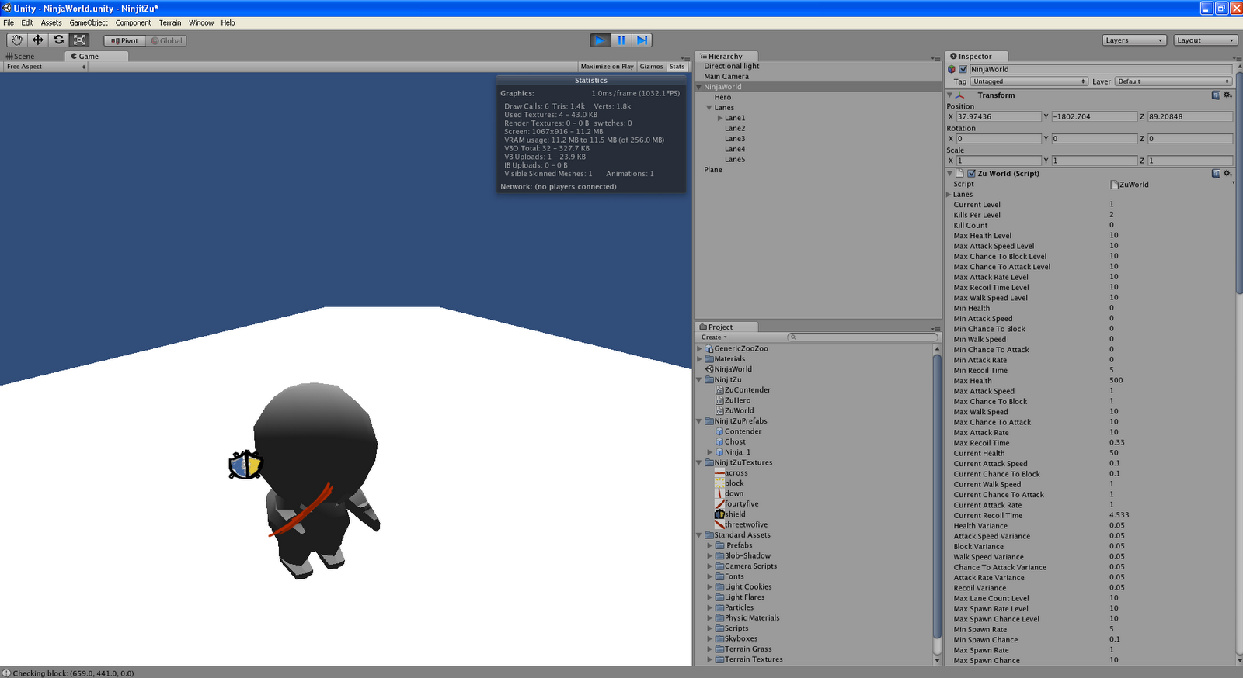This screenshot has height=678, width=1243.
Task: Open the Terrain menu
Action: click(x=170, y=22)
